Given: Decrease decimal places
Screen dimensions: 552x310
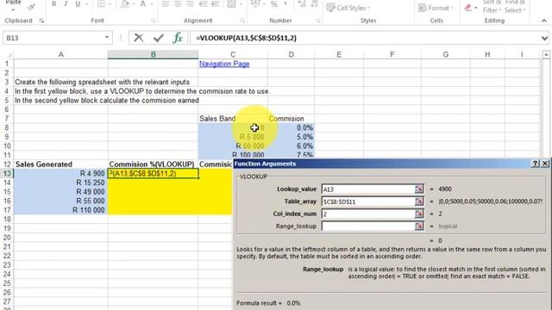Looking at the screenshot, I should 314,3.
